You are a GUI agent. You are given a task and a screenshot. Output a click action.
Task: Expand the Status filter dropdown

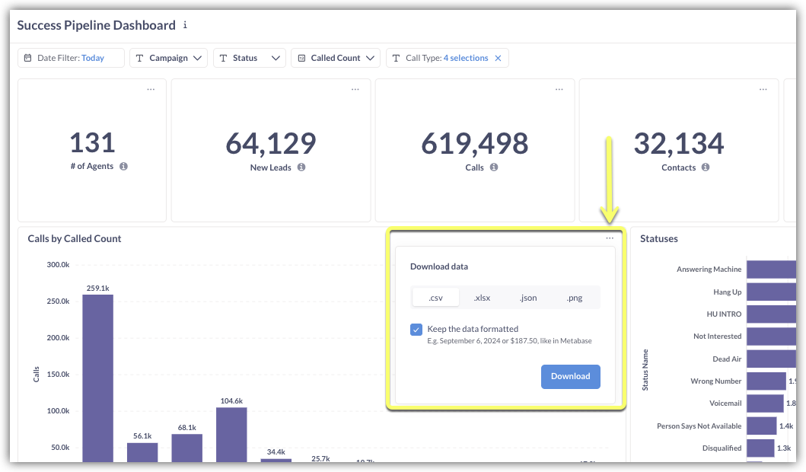pos(249,58)
